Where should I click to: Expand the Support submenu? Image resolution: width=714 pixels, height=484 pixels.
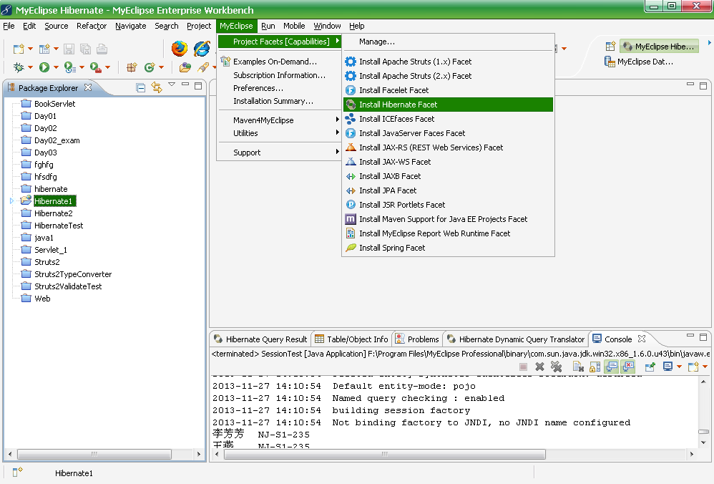280,153
